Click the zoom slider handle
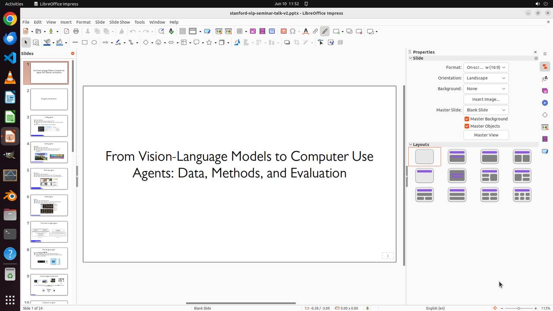Viewport: 553px width, 311px height. point(519,308)
